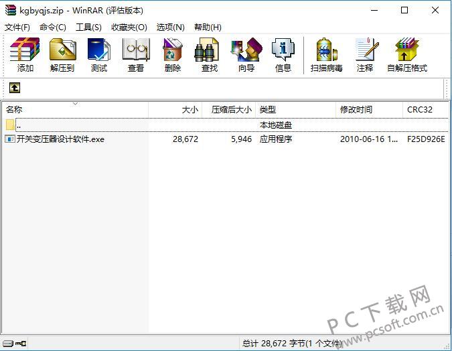Viewport: 452px width, 351px height.
Task: Show archive 信息 (Info)
Action: [x=283, y=55]
